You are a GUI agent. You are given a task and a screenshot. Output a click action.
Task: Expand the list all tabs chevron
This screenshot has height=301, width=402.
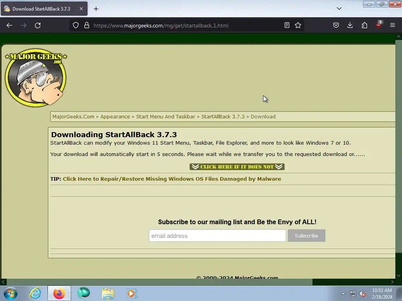point(339,9)
